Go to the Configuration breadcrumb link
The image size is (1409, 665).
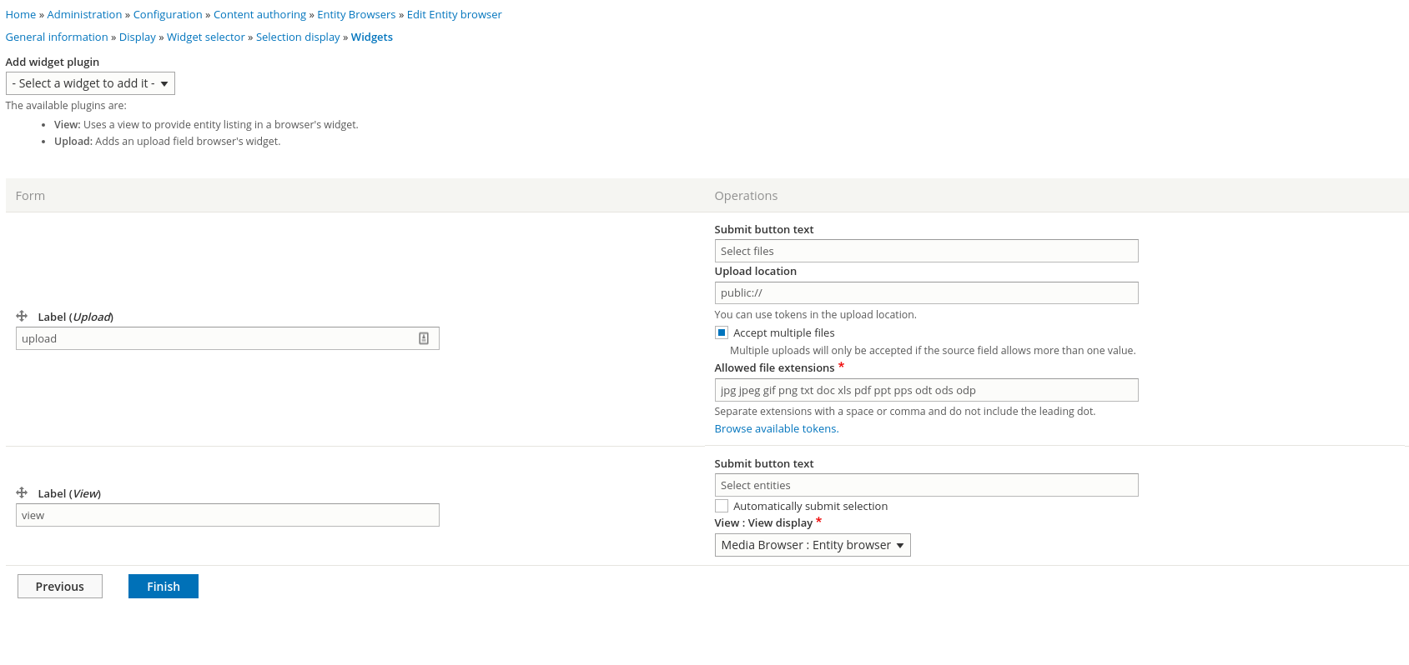coord(168,14)
